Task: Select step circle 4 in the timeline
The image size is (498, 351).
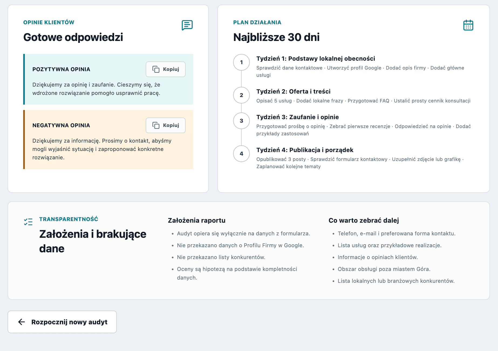Action: point(241,154)
